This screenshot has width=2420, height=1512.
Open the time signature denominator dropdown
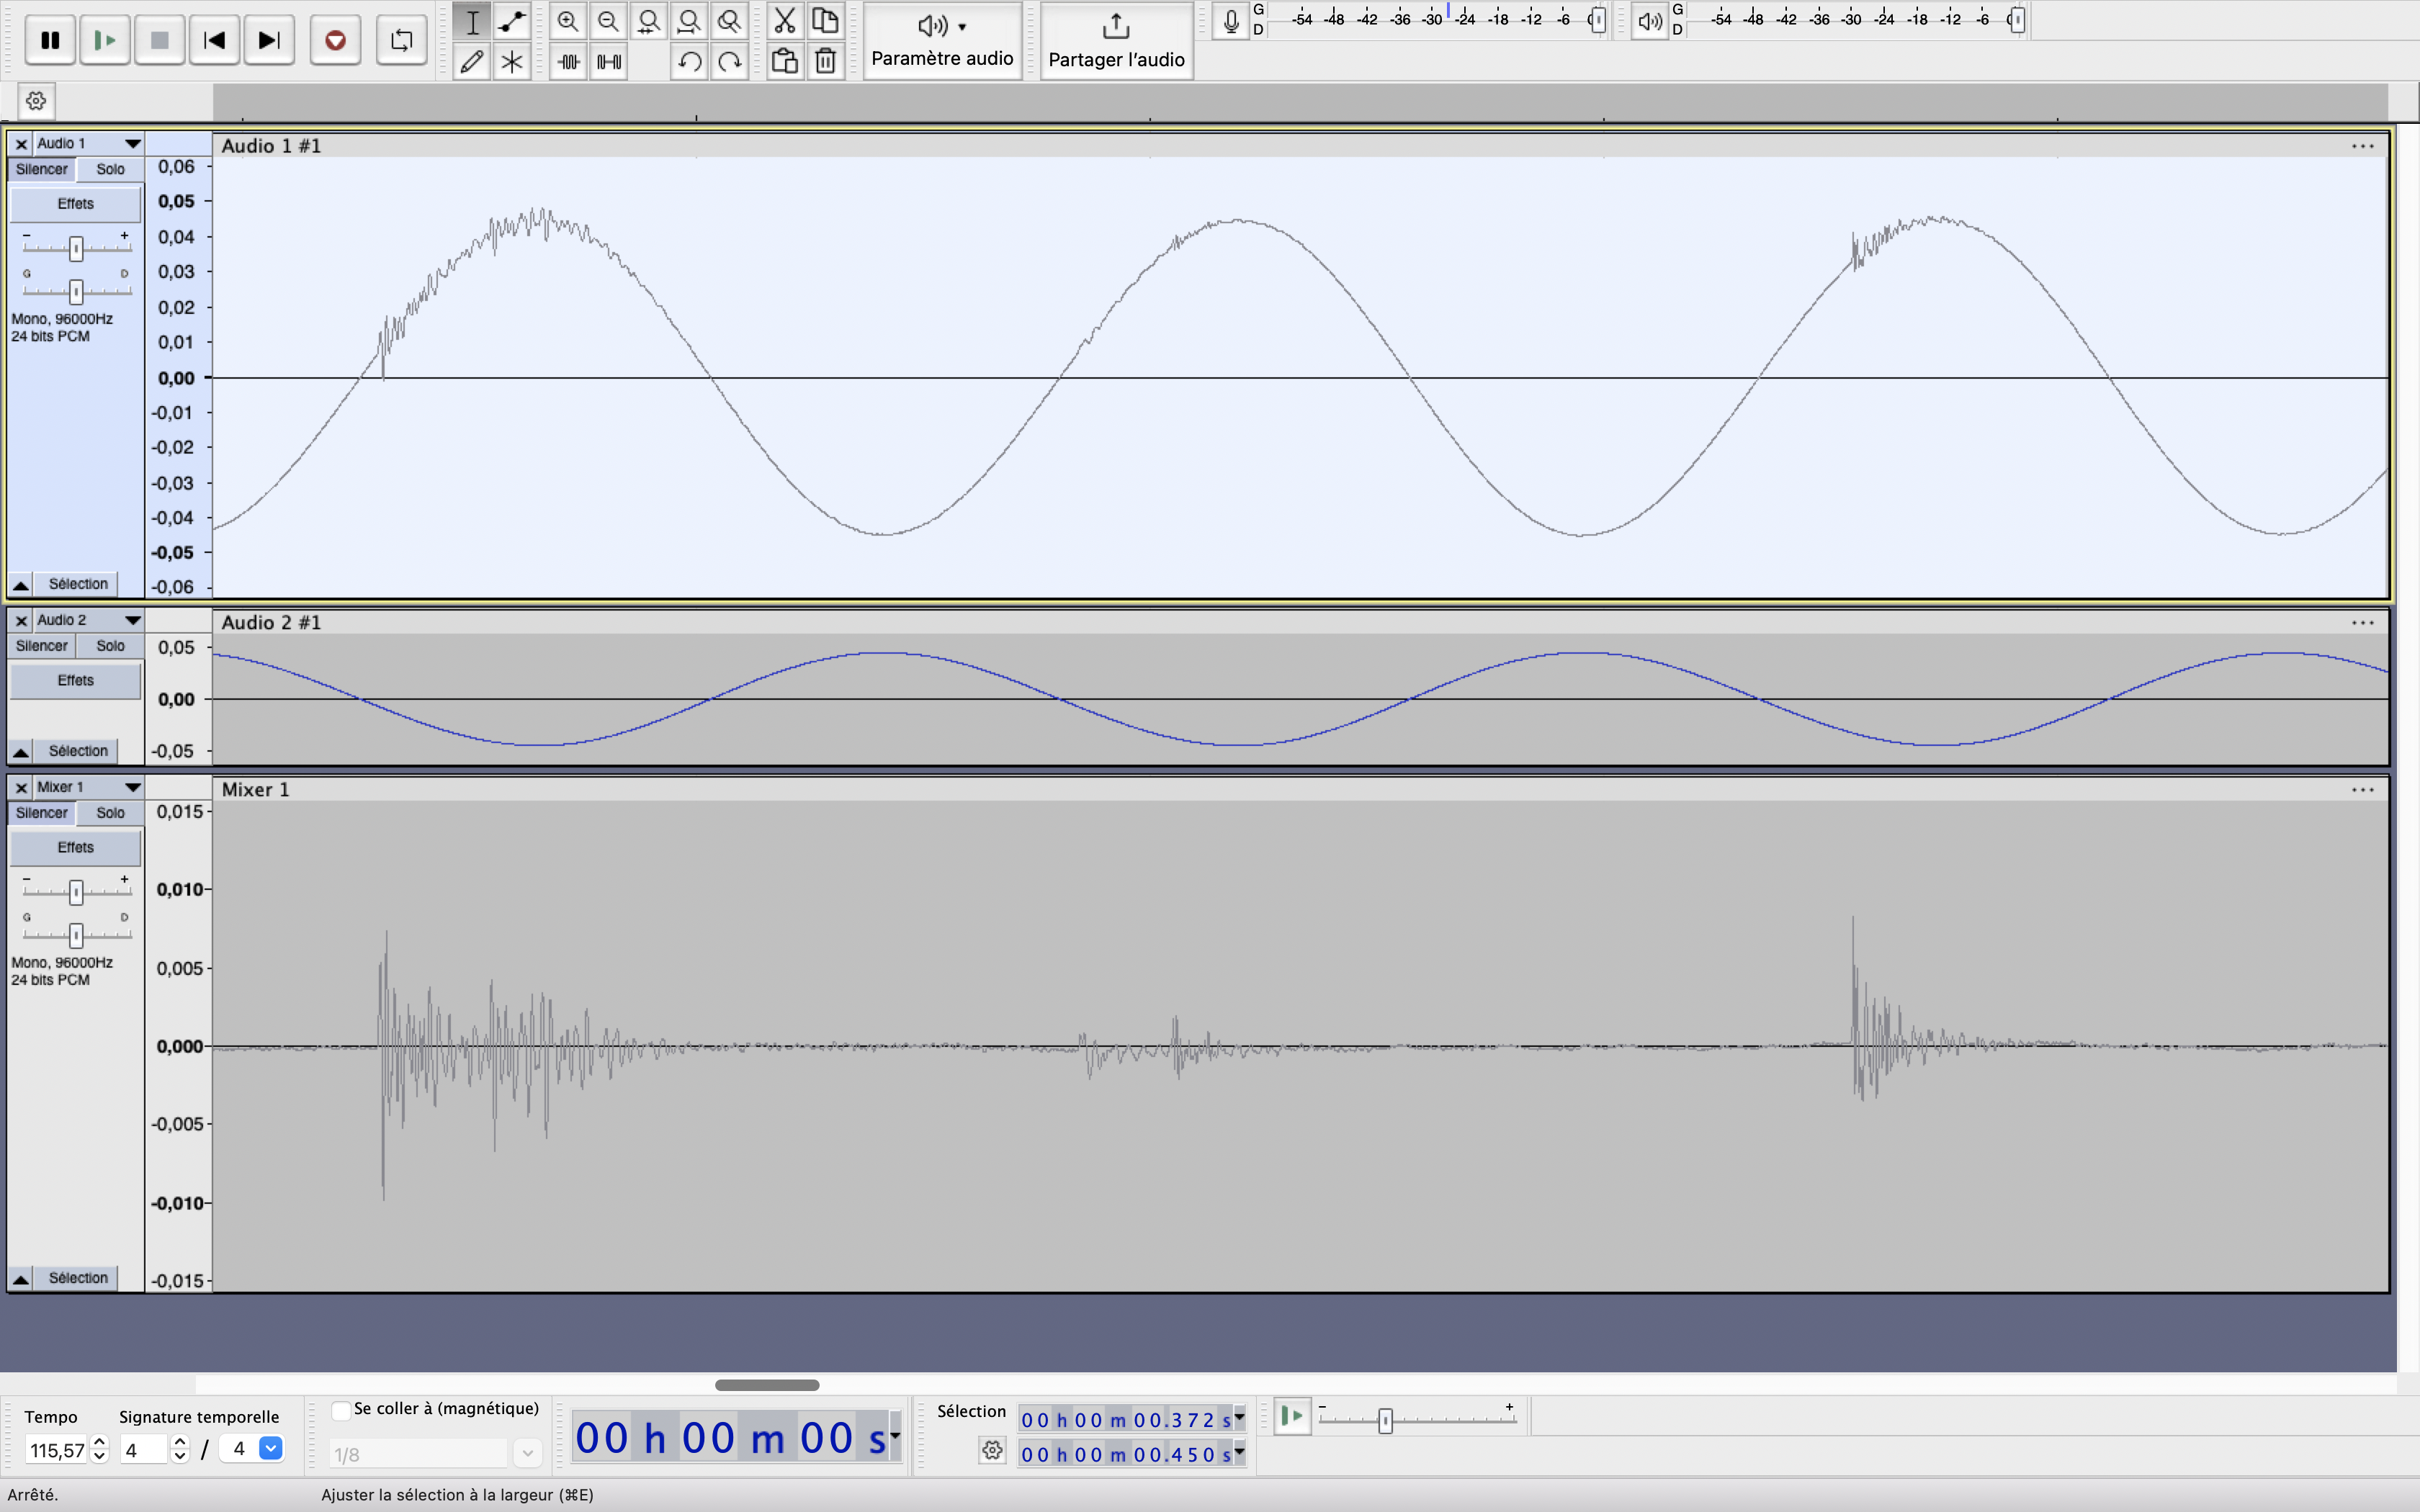[270, 1448]
